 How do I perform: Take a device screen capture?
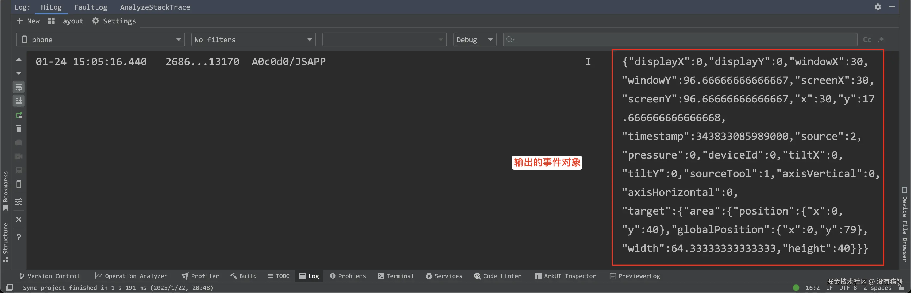coord(19,142)
